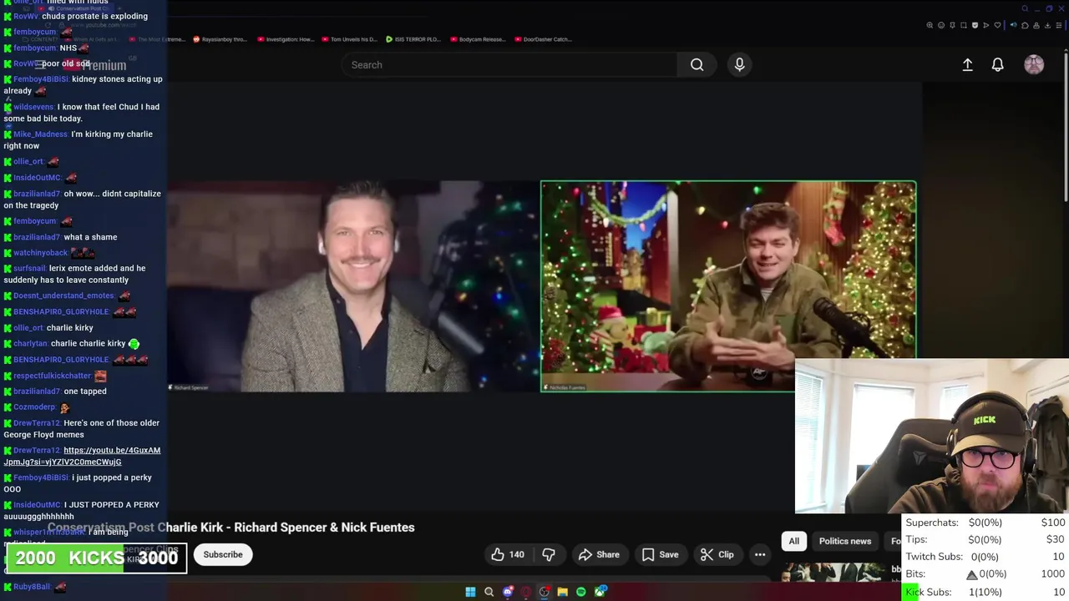Click the 'Superchats:' goal row
The image size is (1069, 601).
click(985, 523)
